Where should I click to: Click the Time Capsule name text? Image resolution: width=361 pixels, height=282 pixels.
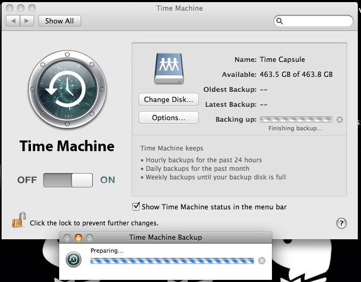tap(282, 59)
